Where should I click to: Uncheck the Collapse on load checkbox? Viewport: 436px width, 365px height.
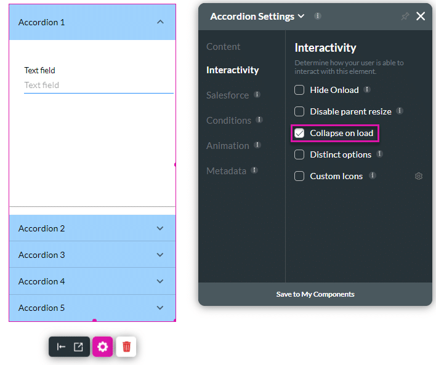(299, 133)
